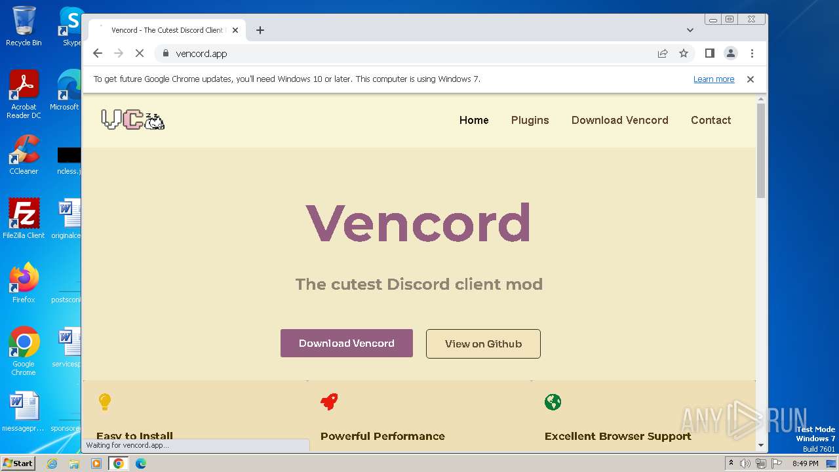This screenshot has width=839, height=472.
Task: Go back using the back arrow
Action: click(98, 54)
